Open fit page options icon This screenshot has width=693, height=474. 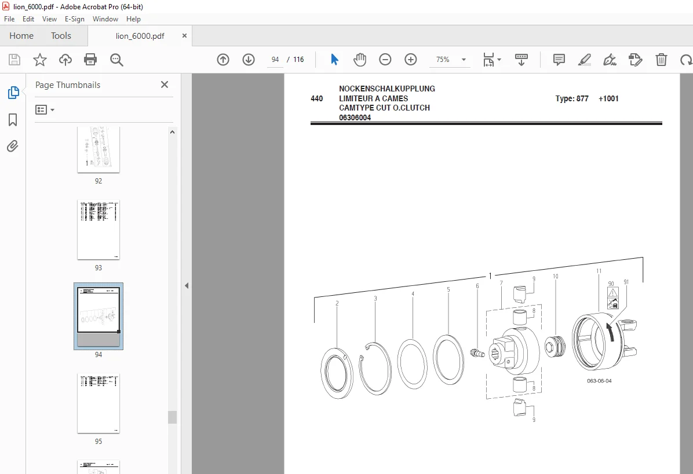pyautogui.click(x=488, y=60)
